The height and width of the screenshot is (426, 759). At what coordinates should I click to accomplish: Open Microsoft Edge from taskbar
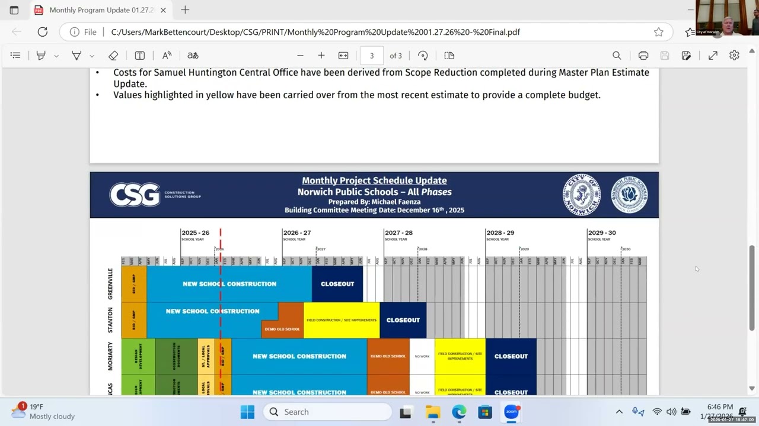coord(459,412)
